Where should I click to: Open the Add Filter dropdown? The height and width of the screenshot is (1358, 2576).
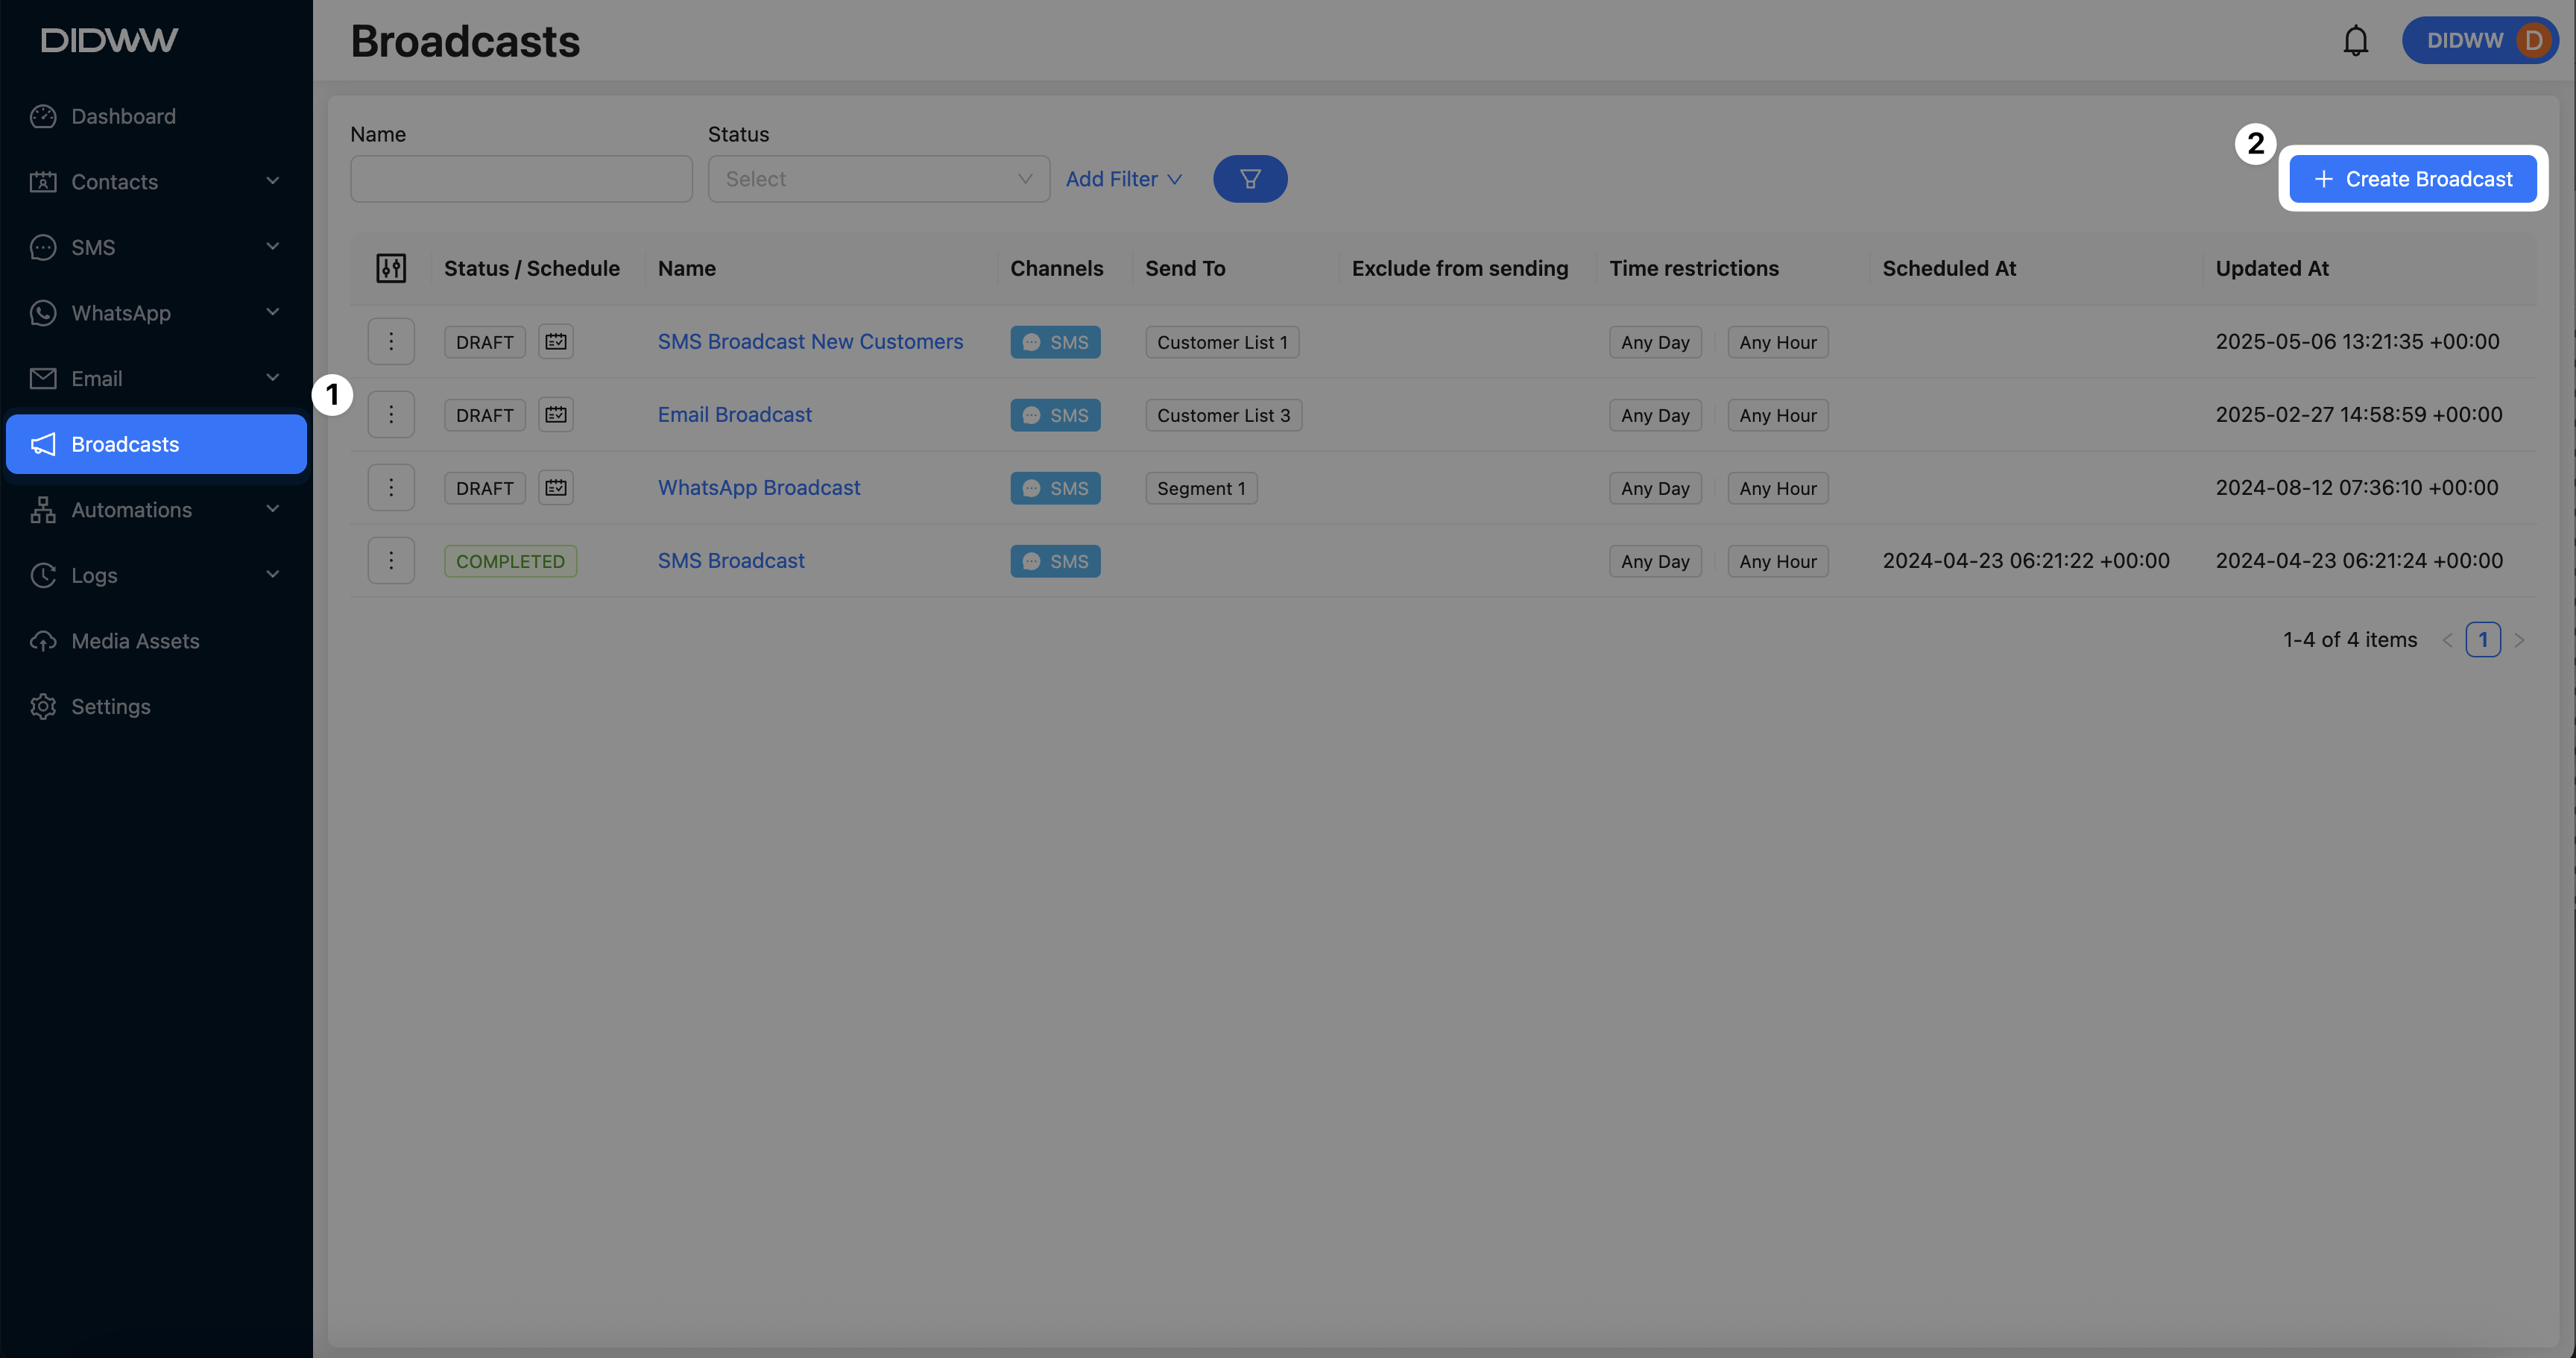pyautogui.click(x=1123, y=179)
